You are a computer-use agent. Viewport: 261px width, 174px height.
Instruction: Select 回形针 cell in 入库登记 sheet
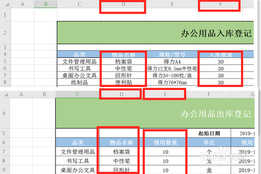coord(124,75)
